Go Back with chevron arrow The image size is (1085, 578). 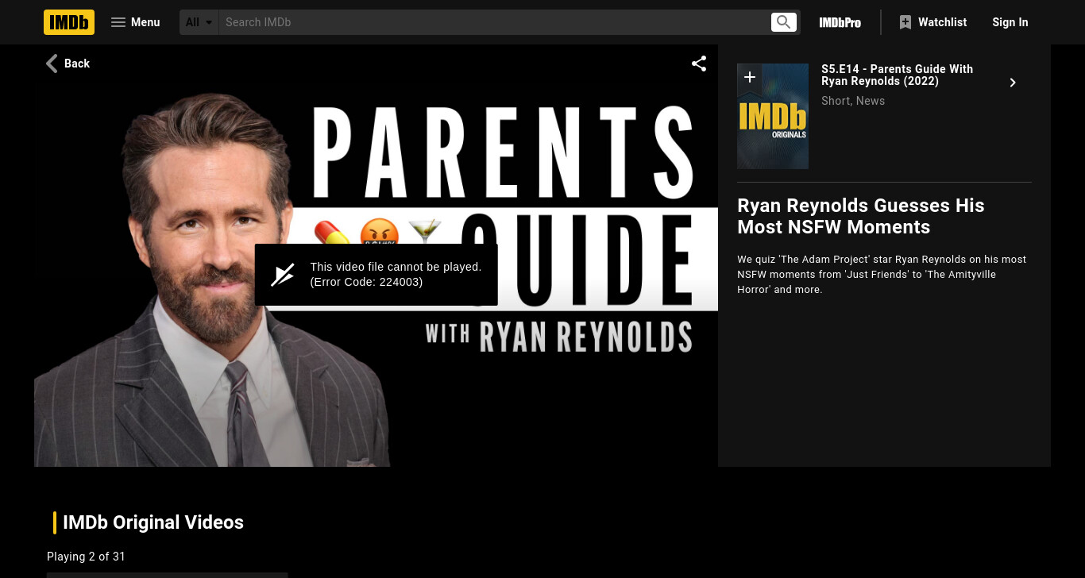68,64
